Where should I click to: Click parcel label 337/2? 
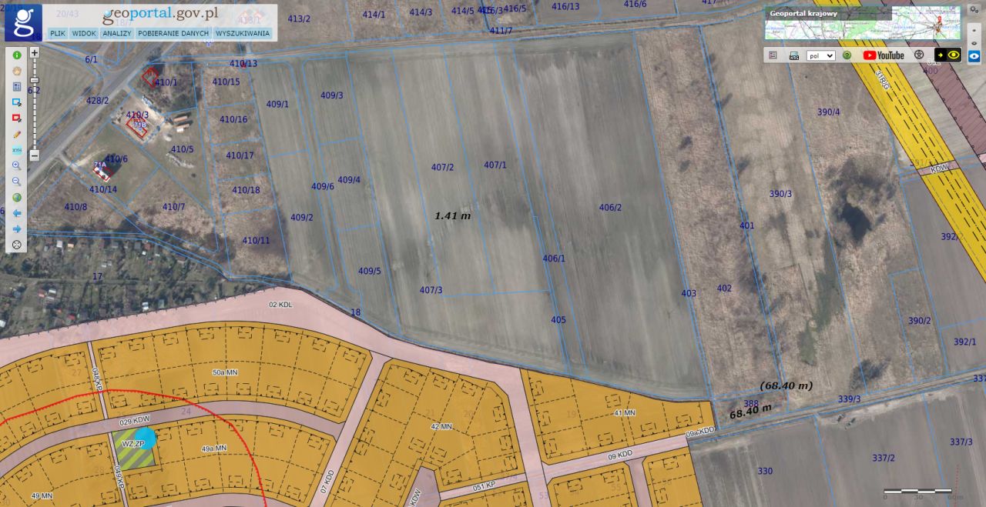click(884, 458)
